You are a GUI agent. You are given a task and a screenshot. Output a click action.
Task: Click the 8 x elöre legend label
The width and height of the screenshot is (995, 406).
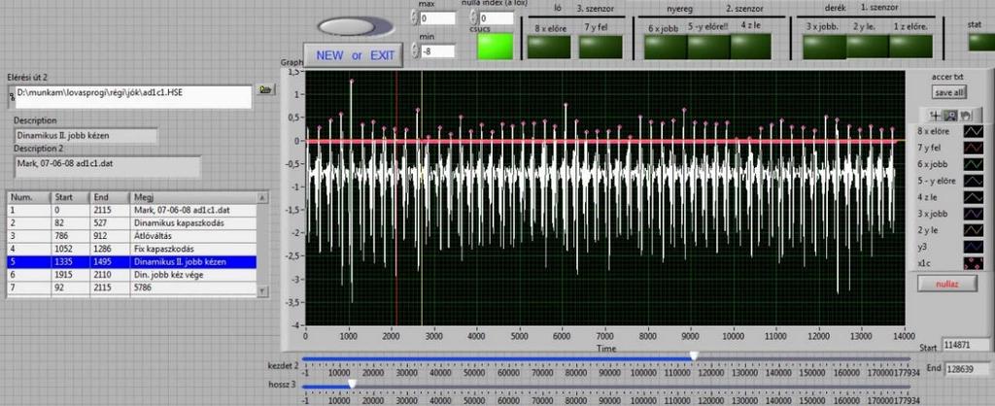(936, 131)
